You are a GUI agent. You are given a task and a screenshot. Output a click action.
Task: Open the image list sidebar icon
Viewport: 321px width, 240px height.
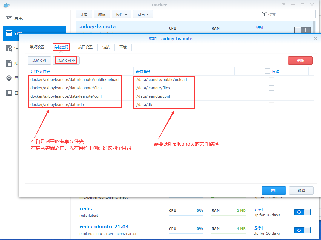point(9,63)
